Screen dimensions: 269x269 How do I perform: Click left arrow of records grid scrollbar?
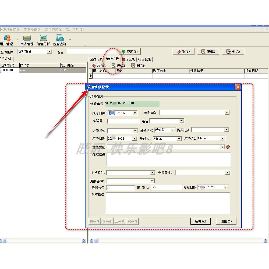coord(91,240)
